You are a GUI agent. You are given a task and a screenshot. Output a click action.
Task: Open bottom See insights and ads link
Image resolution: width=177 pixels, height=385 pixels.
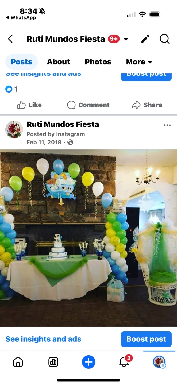[x=43, y=339]
